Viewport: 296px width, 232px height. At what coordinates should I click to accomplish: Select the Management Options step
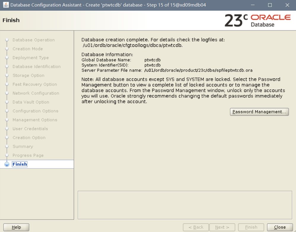tap(35, 120)
